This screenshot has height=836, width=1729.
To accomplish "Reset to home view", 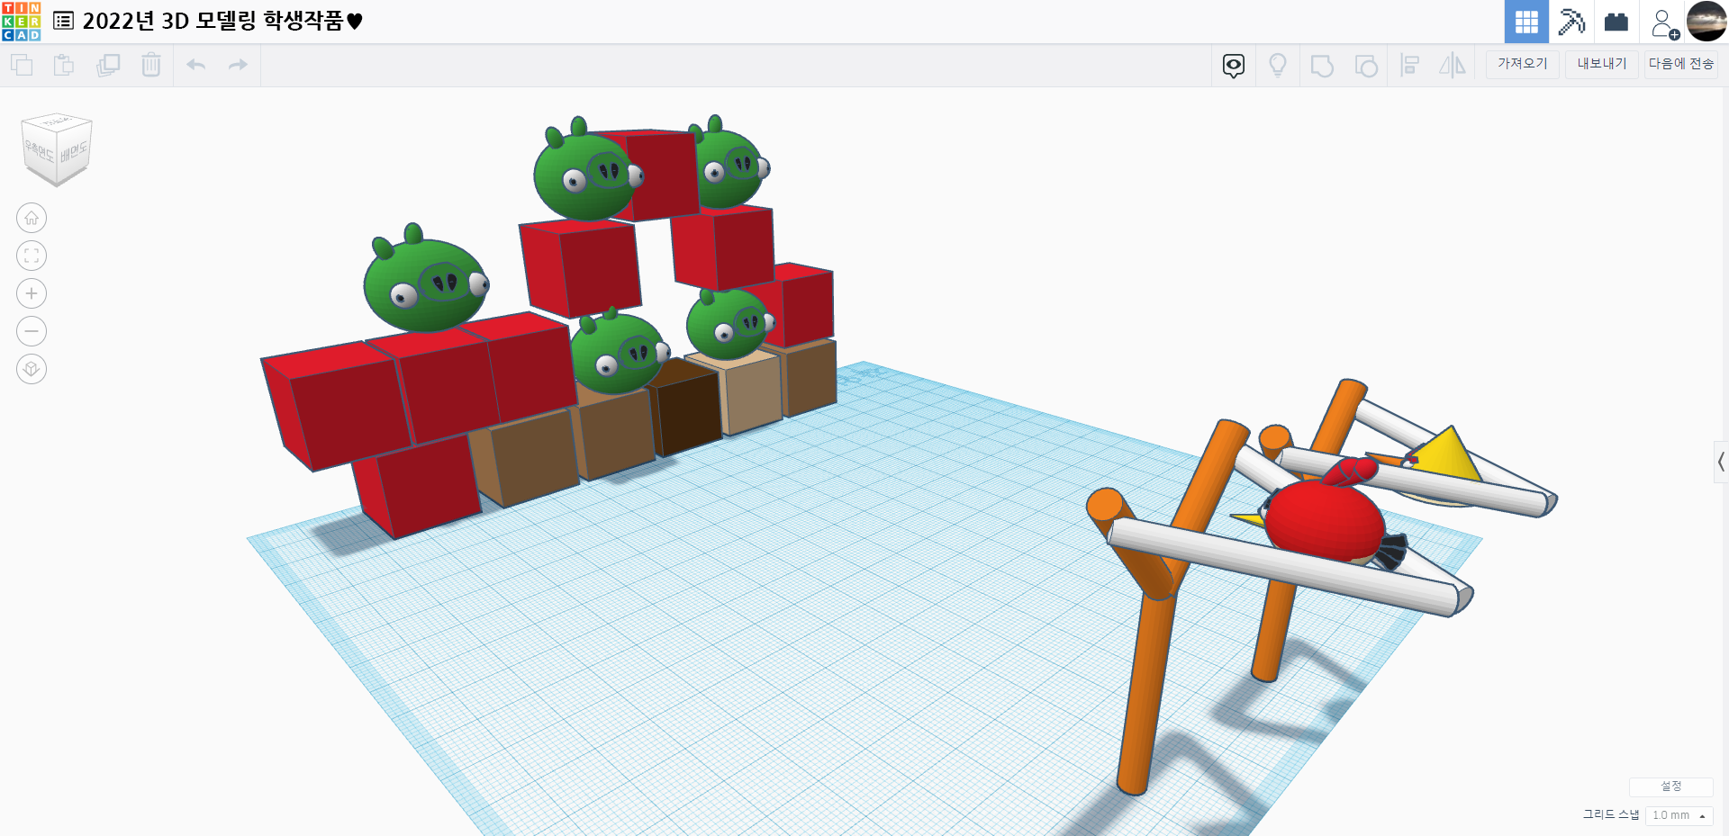I will pyautogui.click(x=32, y=218).
